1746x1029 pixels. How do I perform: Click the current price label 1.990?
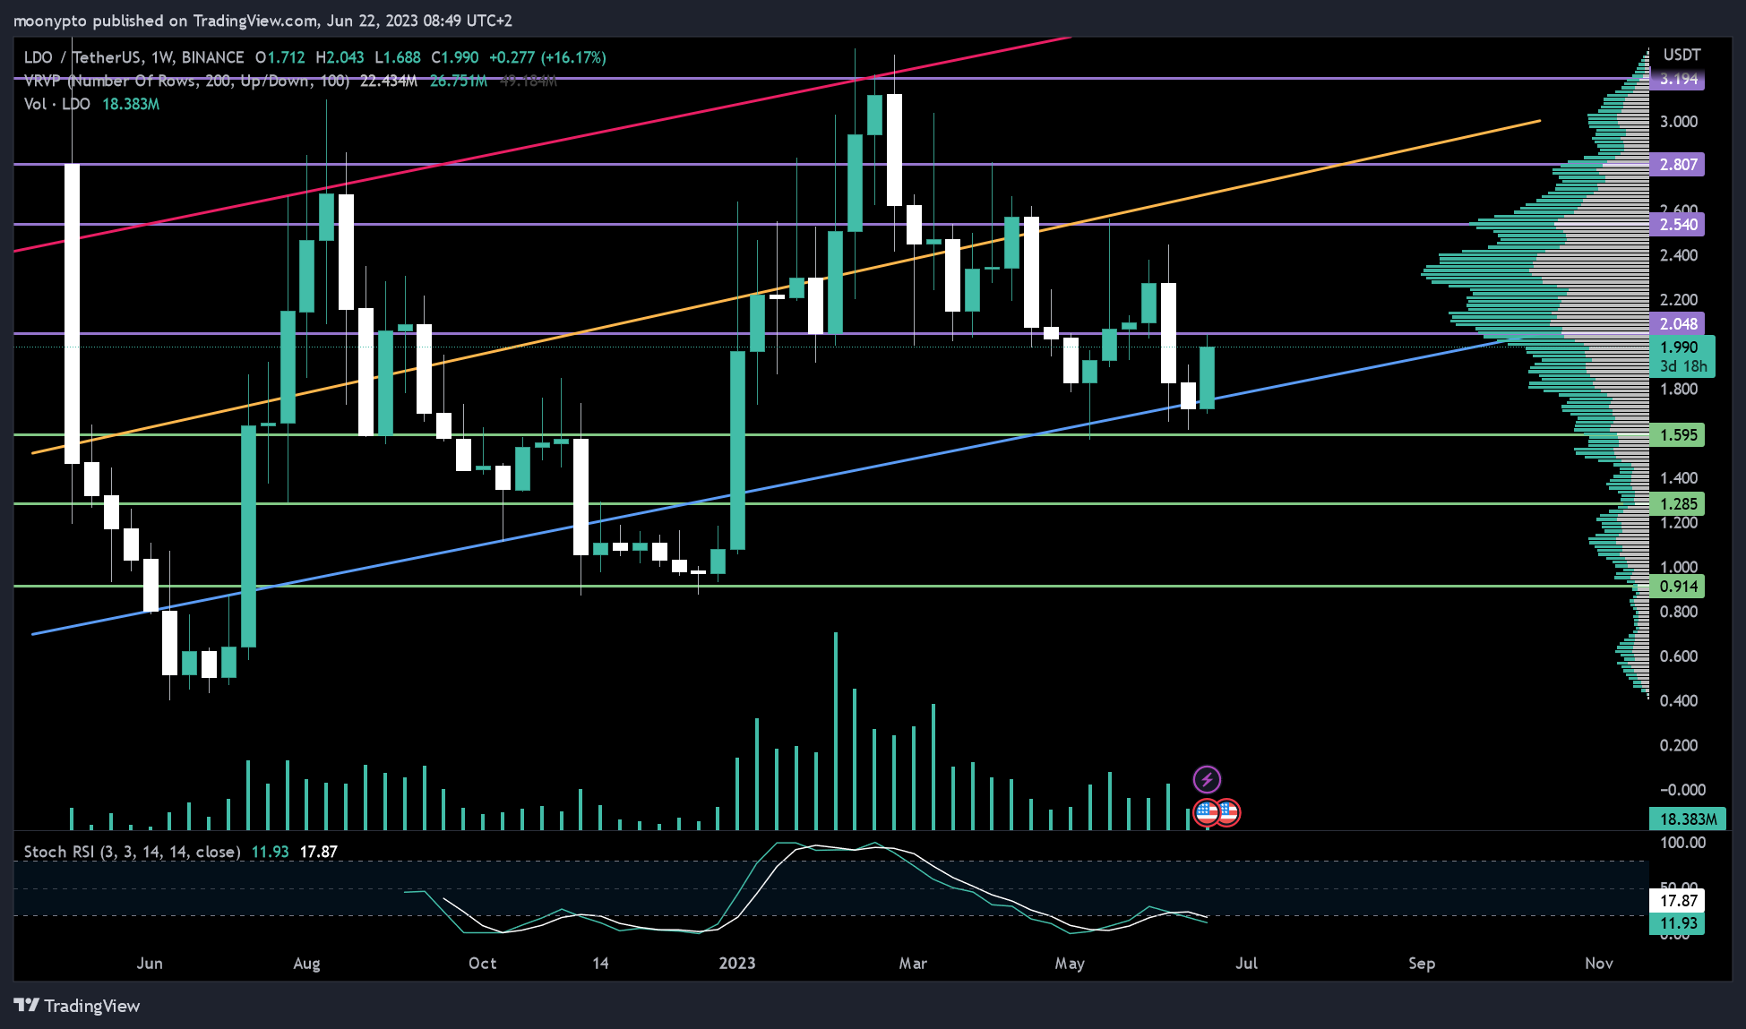pyautogui.click(x=1679, y=347)
